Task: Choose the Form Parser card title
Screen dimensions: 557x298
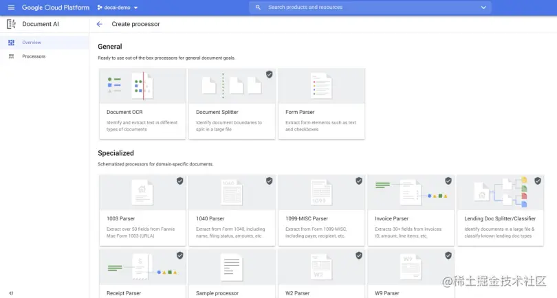Action: [x=300, y=112]
